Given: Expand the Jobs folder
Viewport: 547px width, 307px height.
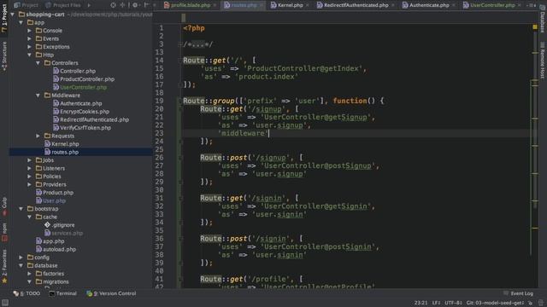Looking at the screenshot, I should pos(30,160).
